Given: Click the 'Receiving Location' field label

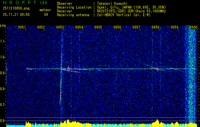Looking at the screenshot, I should [74, 7].
